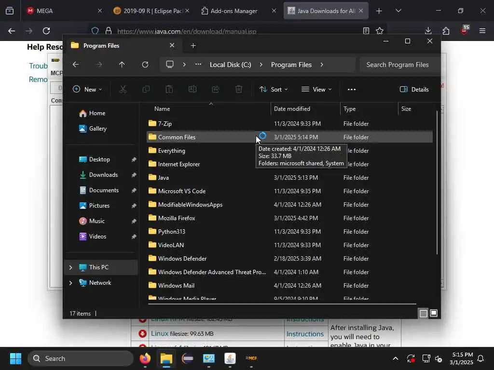
Task: Select the 7-Zip folder
Action: [x=289, y=124]
